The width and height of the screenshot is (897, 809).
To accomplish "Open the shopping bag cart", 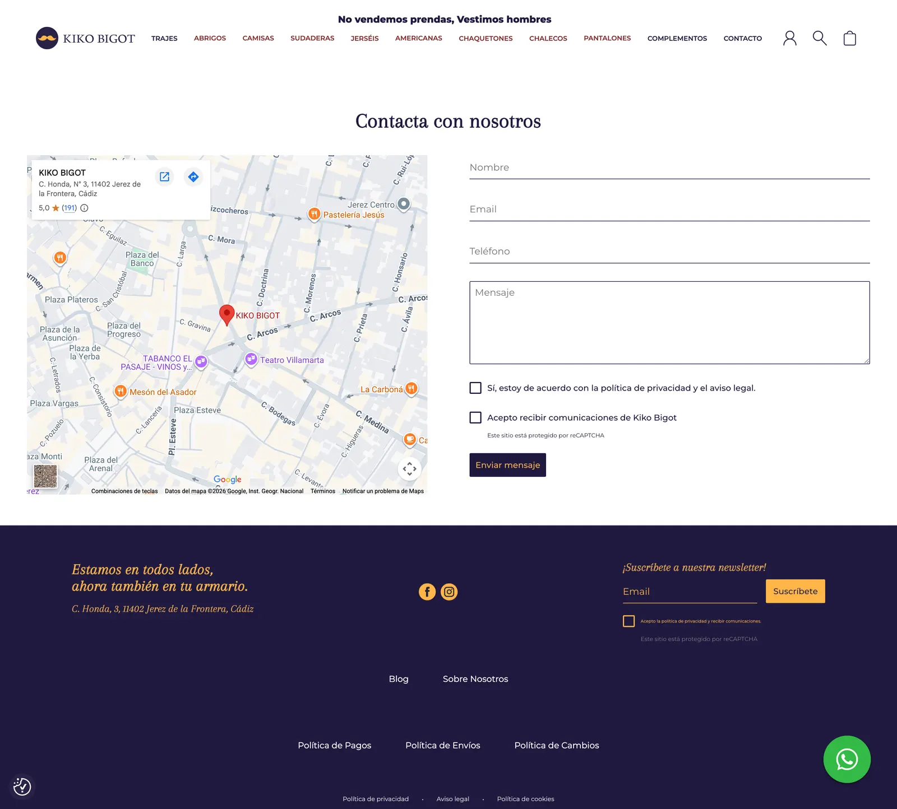I will (x=850, y=38).
